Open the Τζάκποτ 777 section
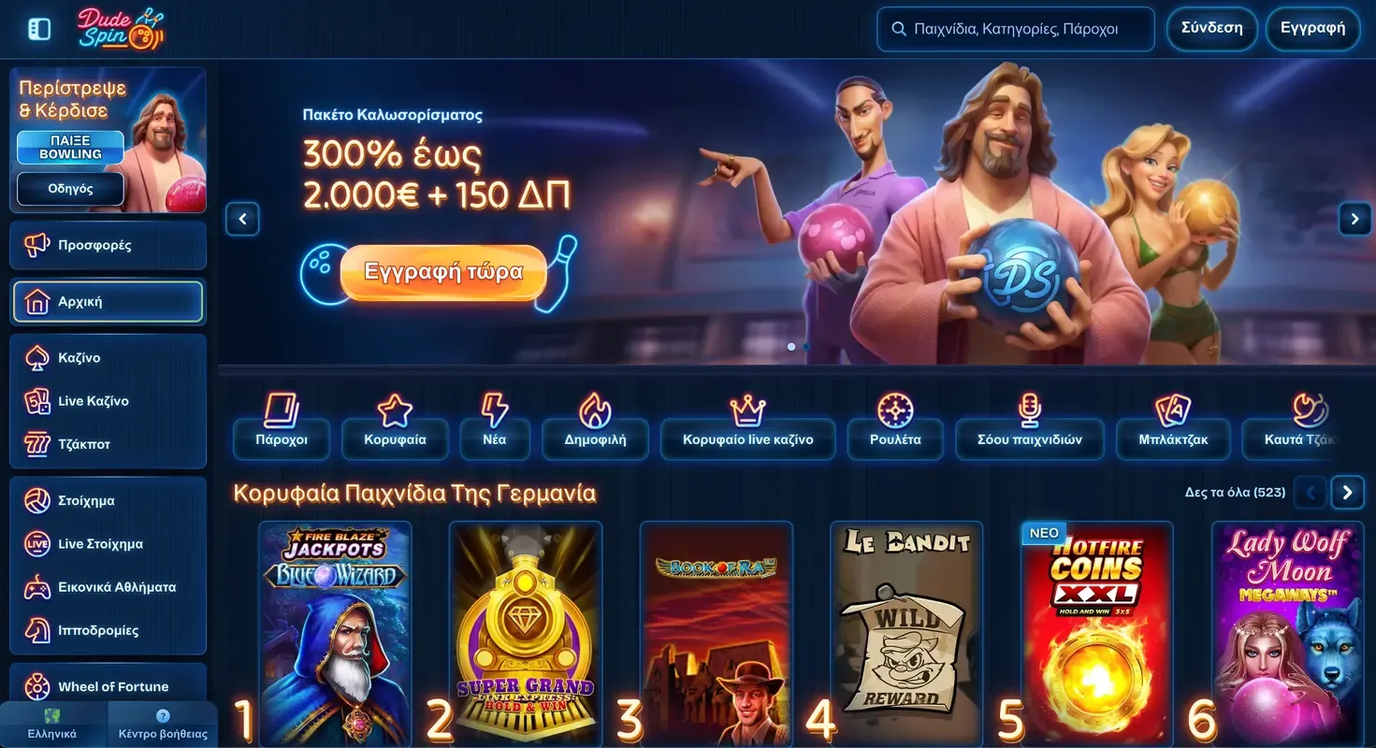Image resolution: width=1376 pixels, height=748 pixels. coord(108,444)
